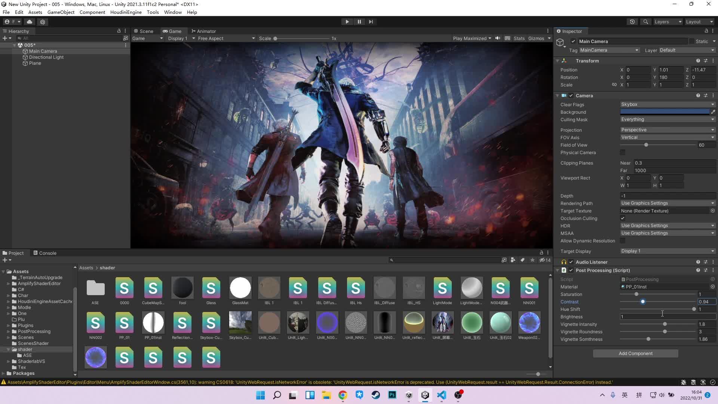Open the Clear Flags Skybox dropdown
The image size is (718, 404).
(668, 104)
